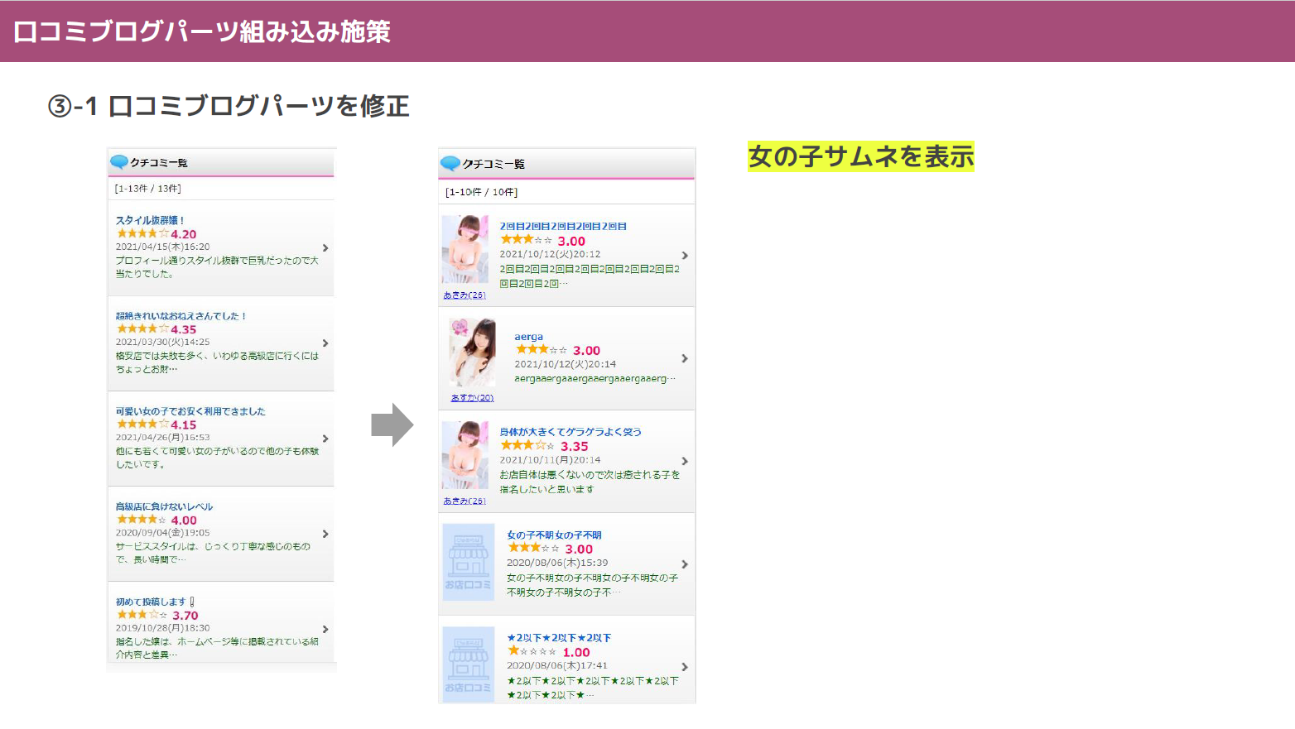Click the girl thumbnail on the 2回目 review
This screenshot has width=1295, height=729.
pos(465,248)
